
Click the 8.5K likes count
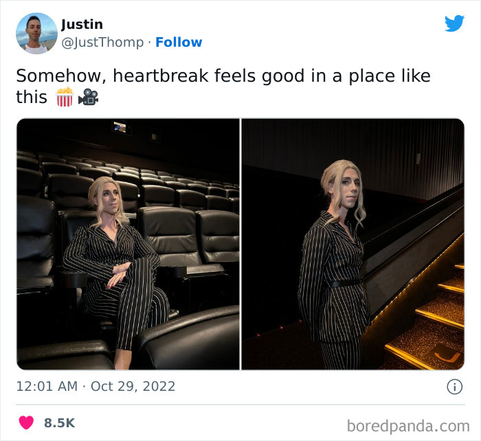(x=59, y=423)
